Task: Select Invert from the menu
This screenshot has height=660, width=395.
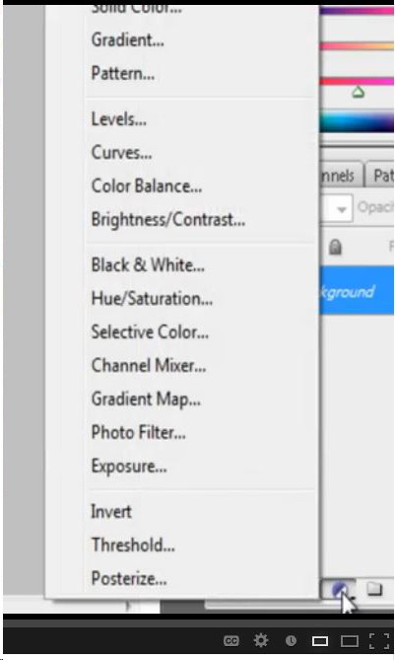Action: coord(111,512)
